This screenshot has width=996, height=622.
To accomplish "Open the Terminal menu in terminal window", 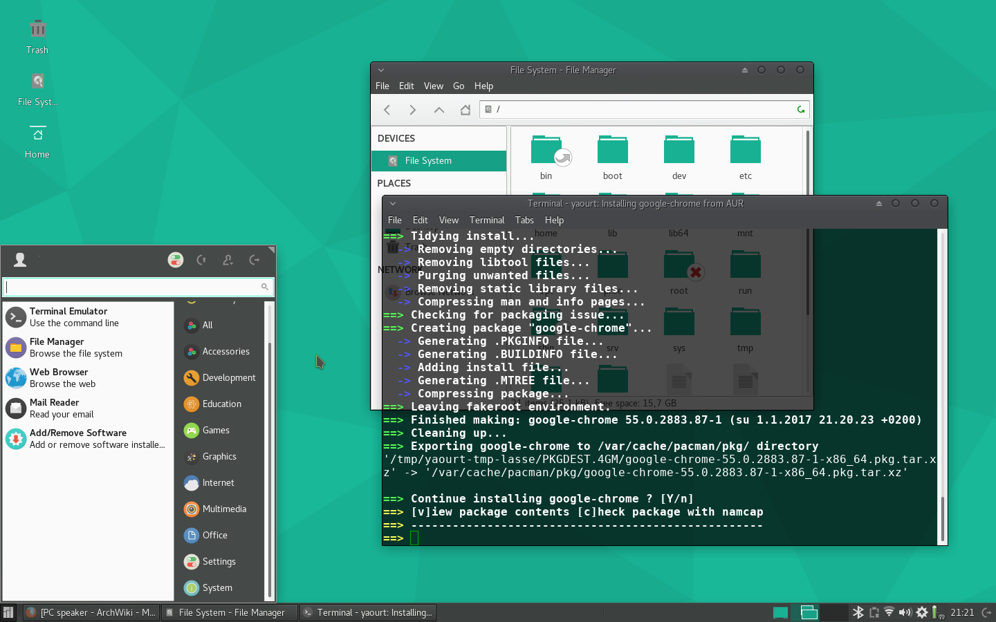I will (487, 220).
